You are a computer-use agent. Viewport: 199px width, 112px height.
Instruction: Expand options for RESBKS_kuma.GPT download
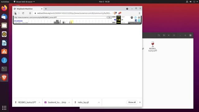(x=39, y=102)
